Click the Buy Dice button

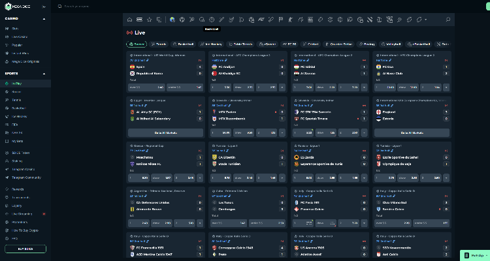click(25, 249)
